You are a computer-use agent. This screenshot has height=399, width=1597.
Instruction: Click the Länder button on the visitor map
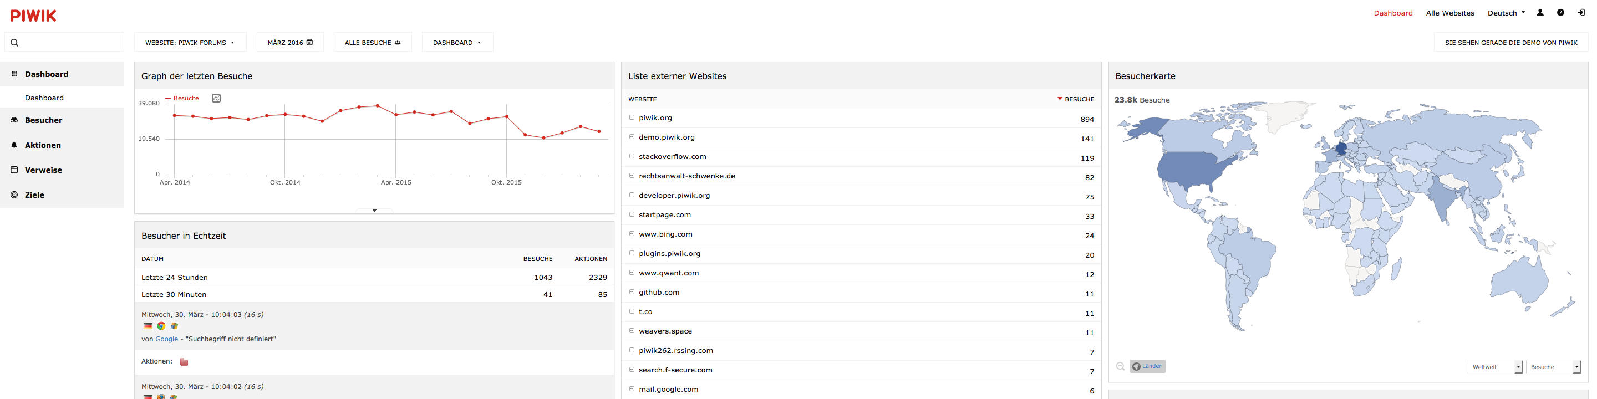pyautogui.click(x=1147, y=366)
